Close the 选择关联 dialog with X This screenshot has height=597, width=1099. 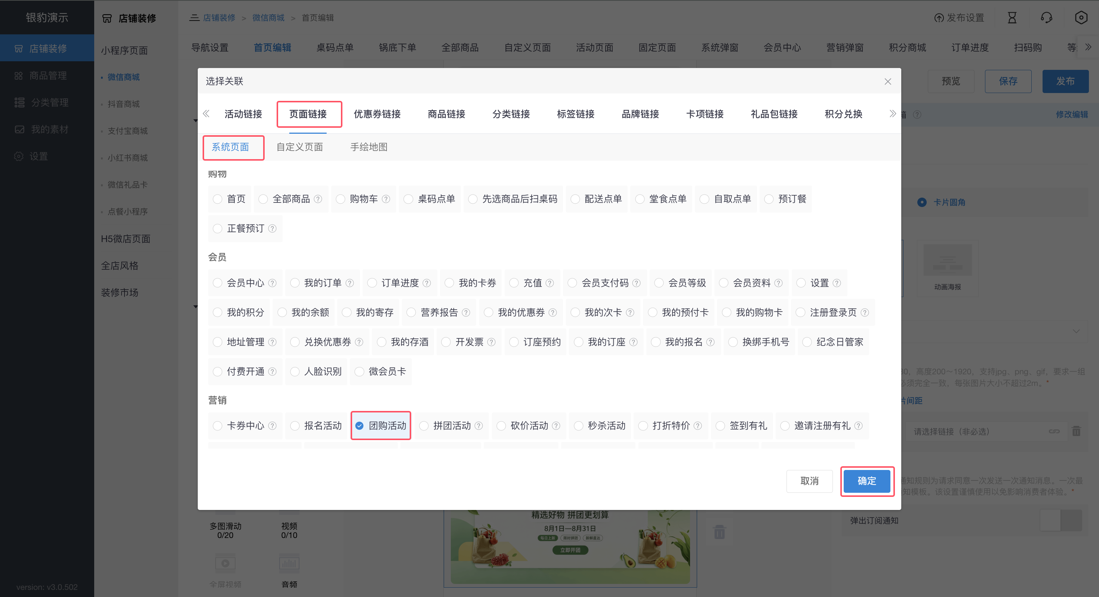887,81
